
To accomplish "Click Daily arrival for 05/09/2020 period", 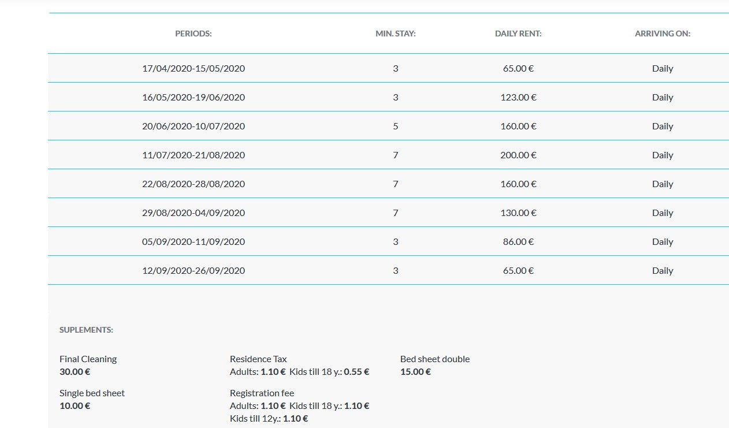I will tap(663, 241).
